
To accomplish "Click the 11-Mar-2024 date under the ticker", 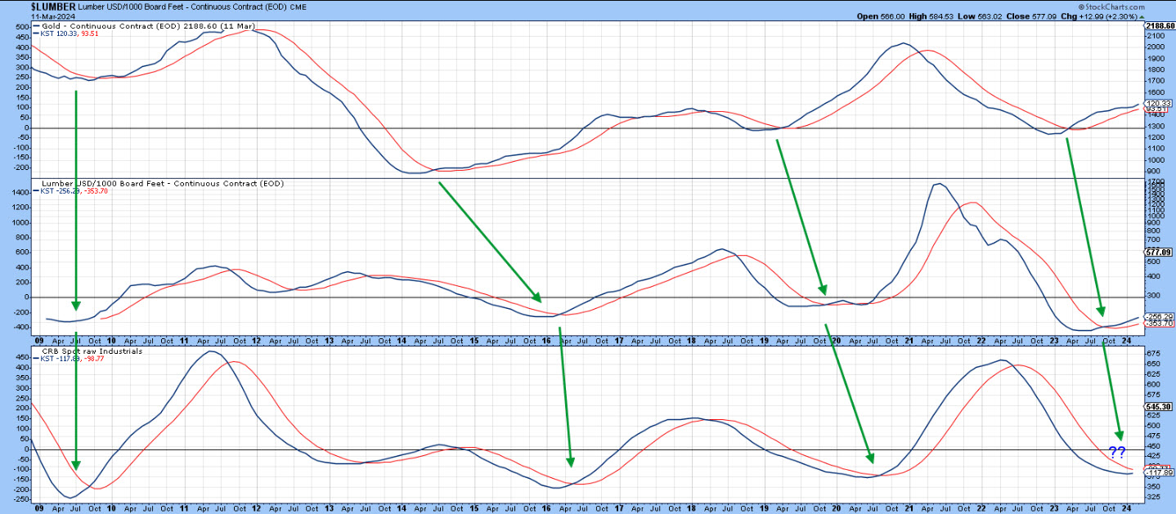I will click(x=52, y=16).
